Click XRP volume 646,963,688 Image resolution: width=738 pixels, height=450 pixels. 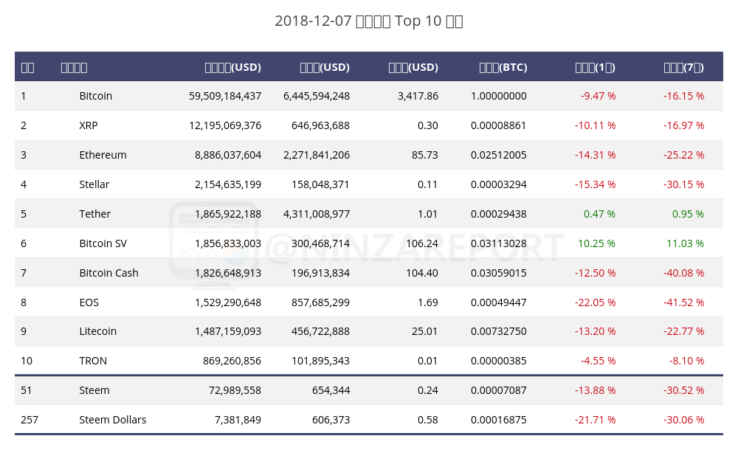[x=320, y=125]
